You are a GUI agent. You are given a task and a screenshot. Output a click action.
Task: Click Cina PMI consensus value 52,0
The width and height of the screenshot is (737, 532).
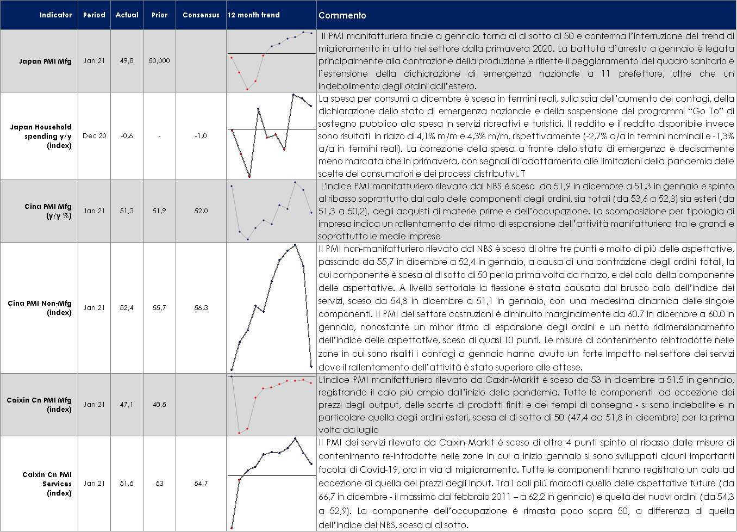201,211
